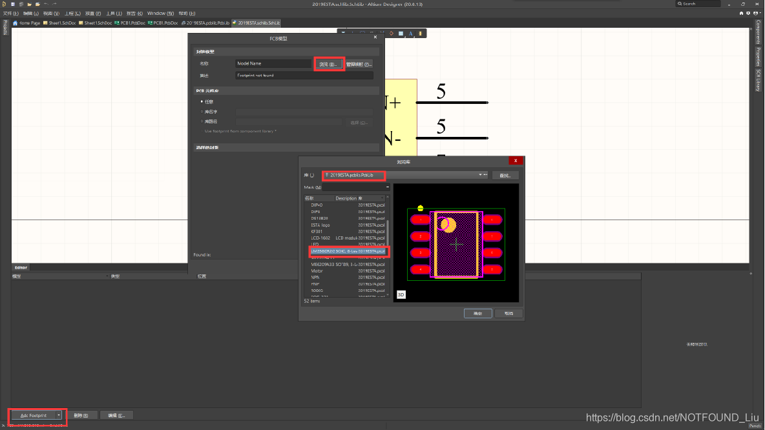Select the orange diamond tool in floating toolbar

tap(392, 33)
